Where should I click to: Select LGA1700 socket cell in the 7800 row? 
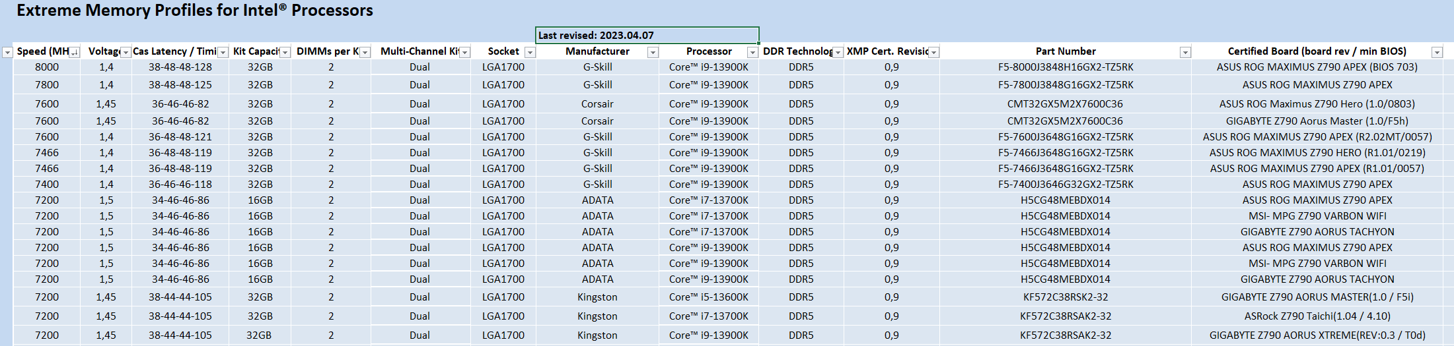(503, 85)
